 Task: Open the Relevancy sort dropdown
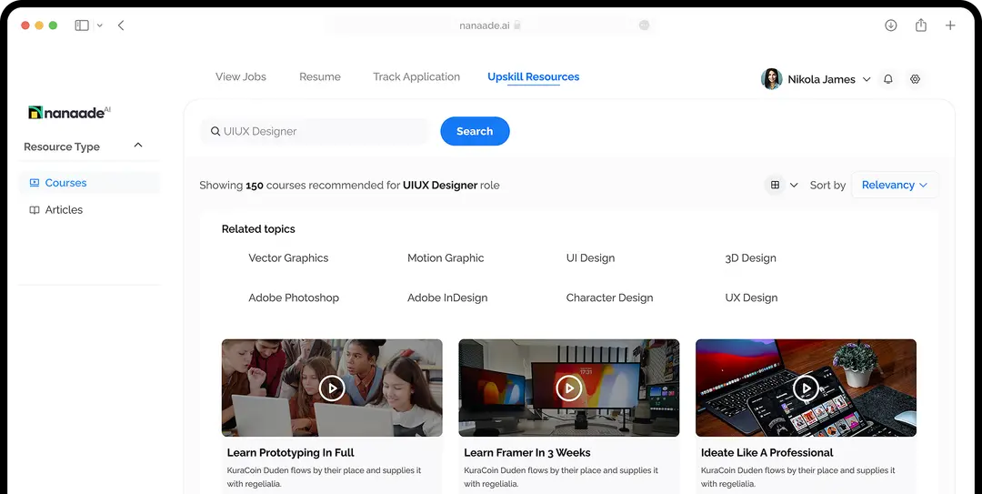894,185
